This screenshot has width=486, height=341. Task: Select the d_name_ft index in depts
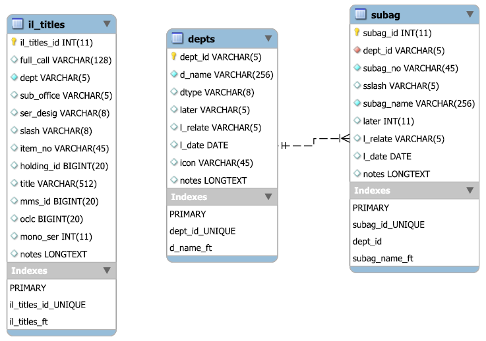pos(191,248)
